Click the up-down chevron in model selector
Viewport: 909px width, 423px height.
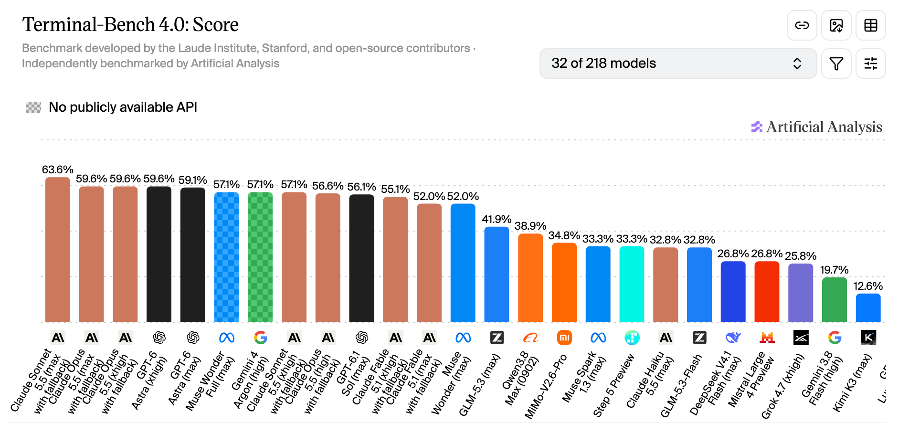click(797, 63)
